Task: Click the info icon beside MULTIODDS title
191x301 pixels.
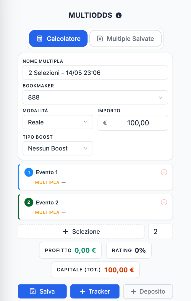Action: click(119, 15)
